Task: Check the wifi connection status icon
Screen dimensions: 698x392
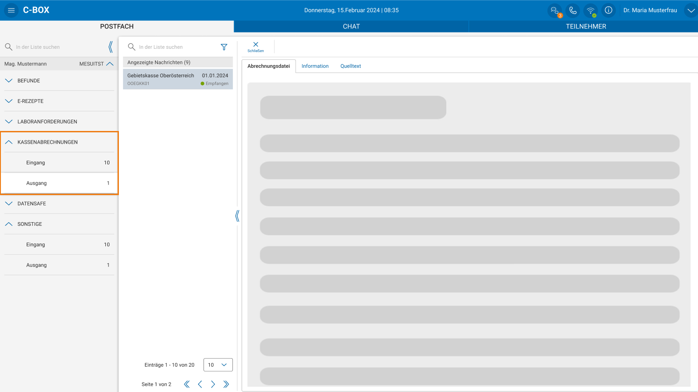Action: pos(590,10)
